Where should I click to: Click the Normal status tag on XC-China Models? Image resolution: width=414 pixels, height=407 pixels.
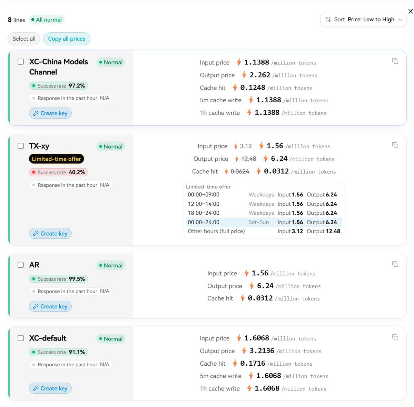[x=111, y=62]
